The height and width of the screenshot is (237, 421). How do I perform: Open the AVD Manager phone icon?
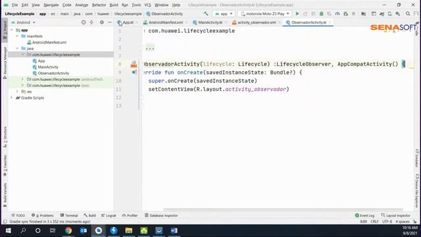click(389, 14)
